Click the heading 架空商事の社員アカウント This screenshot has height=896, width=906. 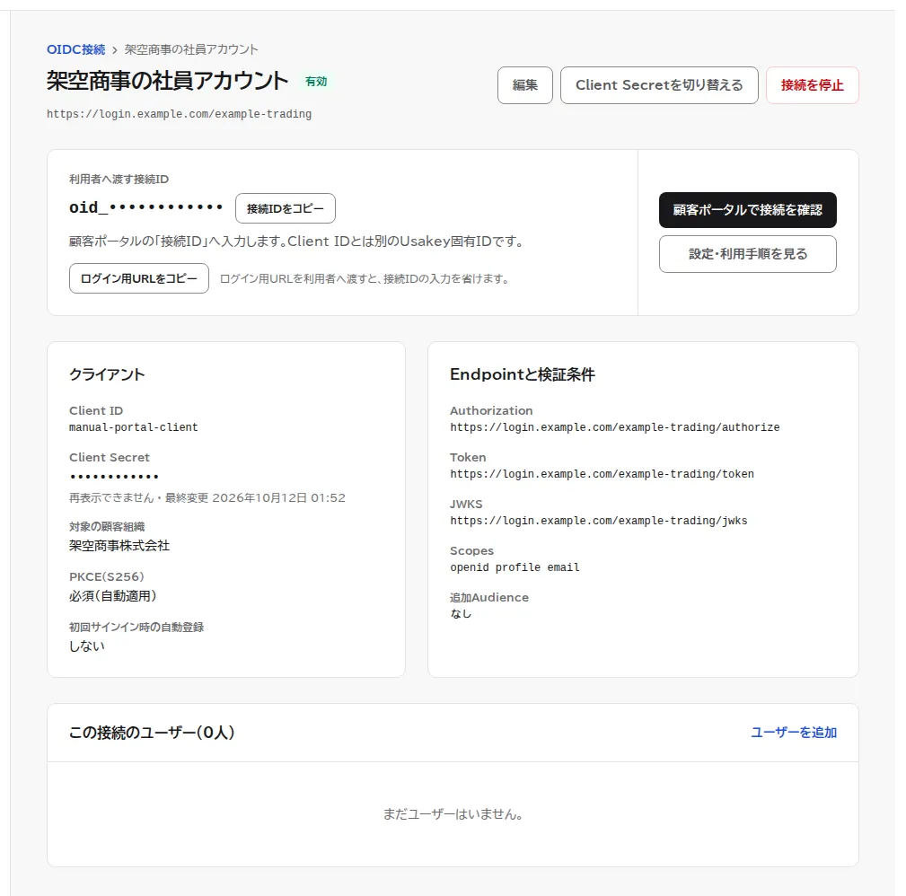(x=167, y=81)
